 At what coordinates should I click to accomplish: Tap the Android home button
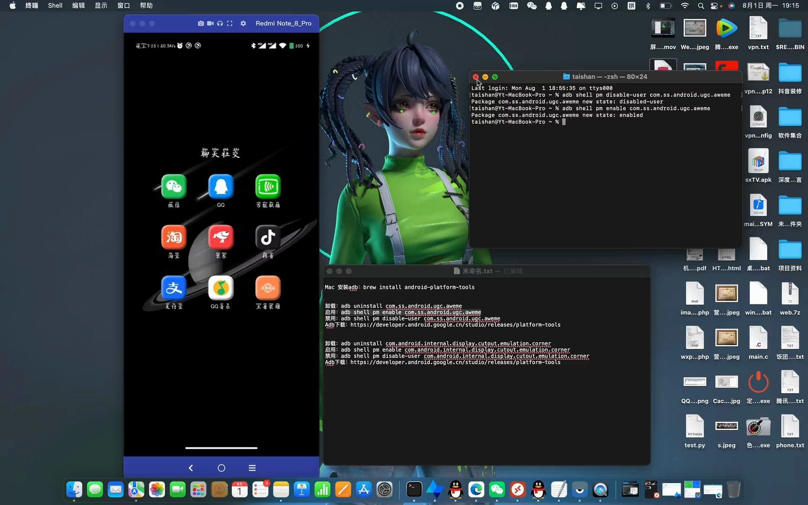pos(221,468)
